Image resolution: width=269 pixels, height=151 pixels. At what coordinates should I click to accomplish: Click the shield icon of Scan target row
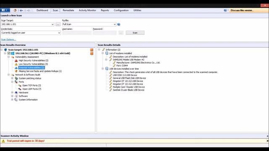5,49
